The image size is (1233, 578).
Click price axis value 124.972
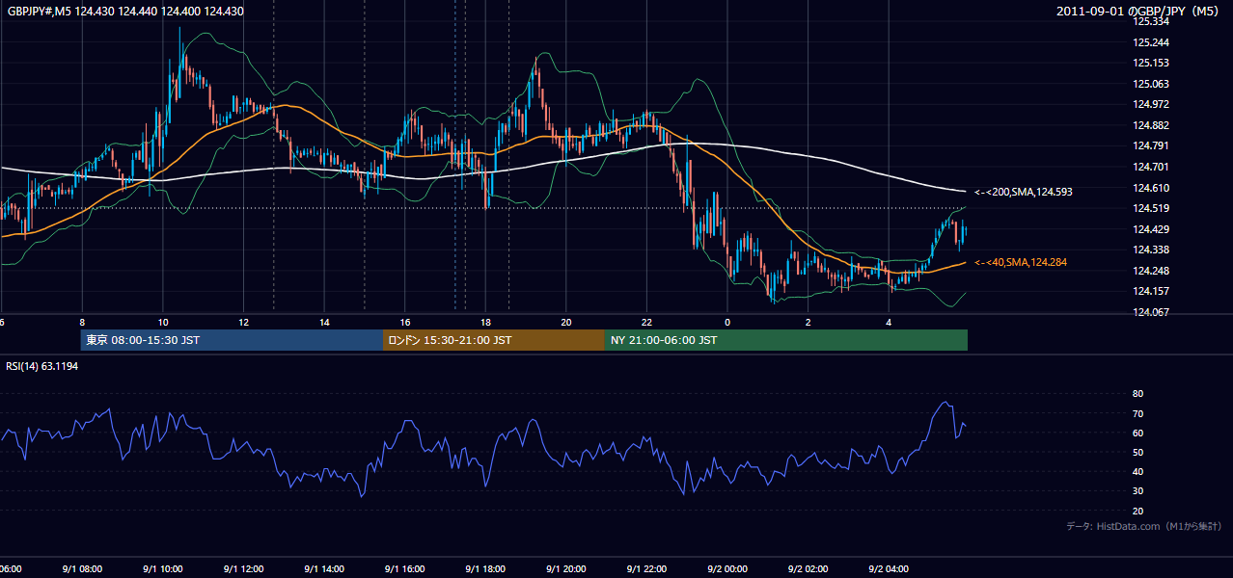(x=1151, y=104)
